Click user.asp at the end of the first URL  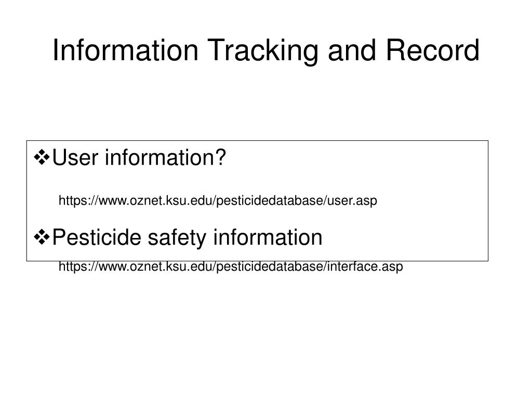(x=352, y=201)
